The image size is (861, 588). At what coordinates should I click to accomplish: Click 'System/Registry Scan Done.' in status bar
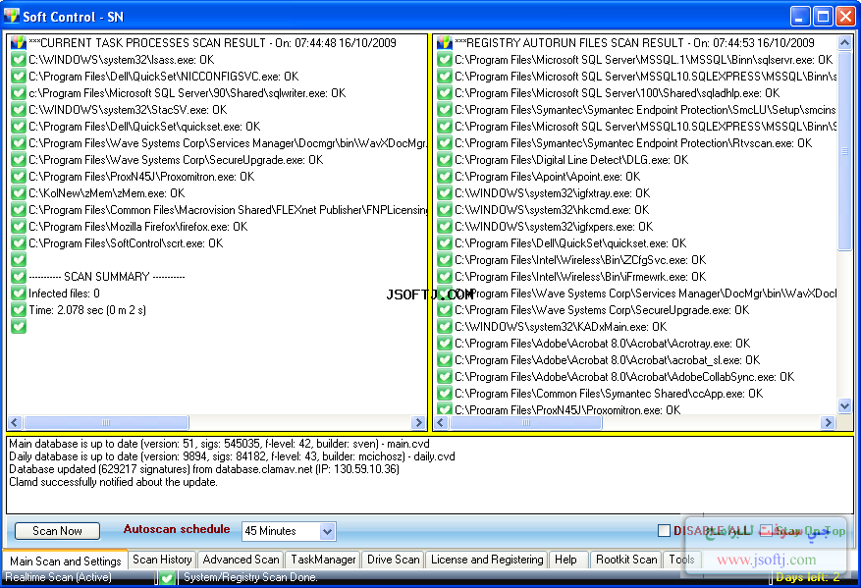tap(250, 577)
